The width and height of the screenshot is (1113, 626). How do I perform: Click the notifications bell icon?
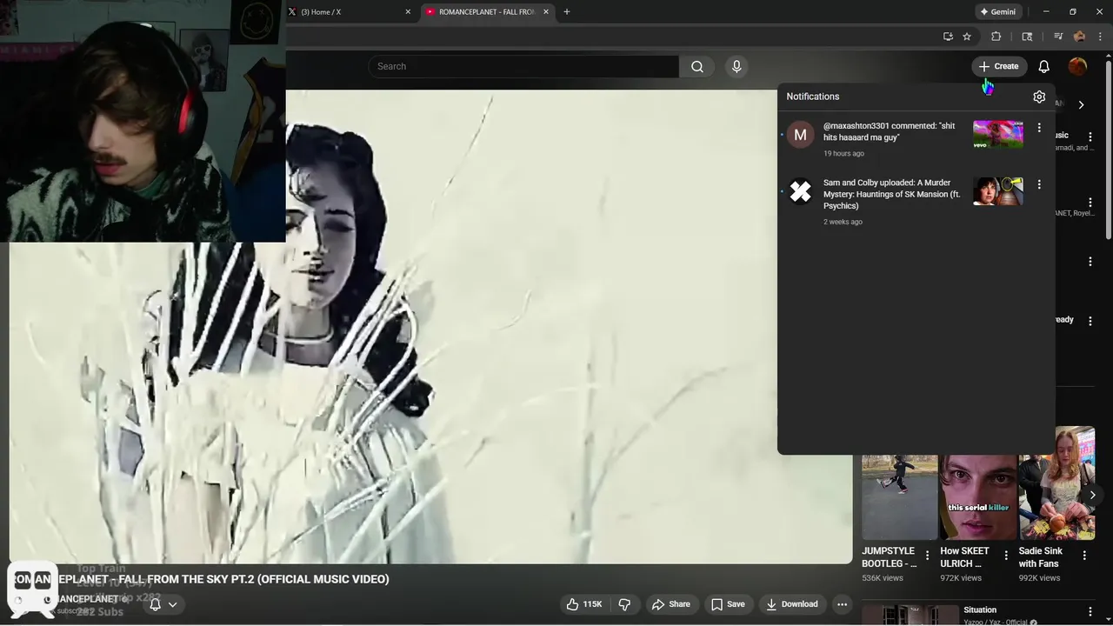pyautogui.click(x=1044, y=66)
